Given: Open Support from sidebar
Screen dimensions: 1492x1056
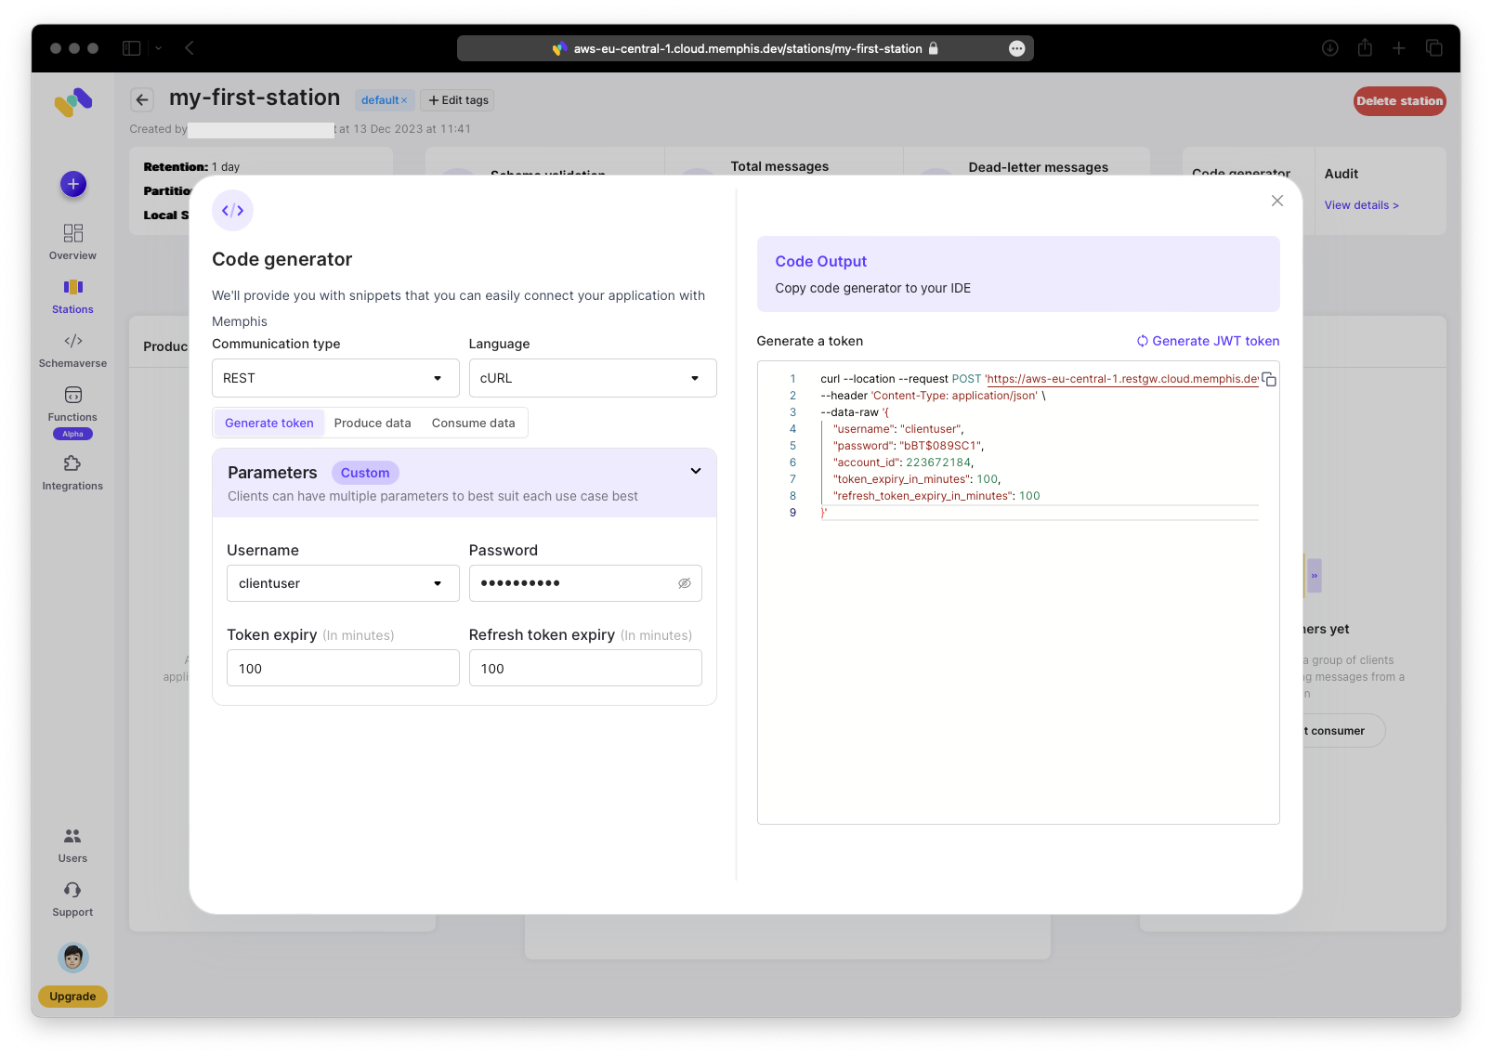Looking at the screenshot, I should click(72, 899).
